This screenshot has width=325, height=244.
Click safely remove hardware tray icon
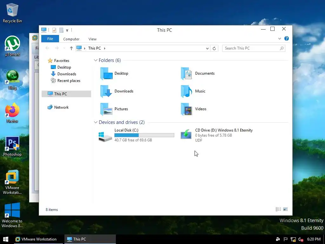point(278,239)
